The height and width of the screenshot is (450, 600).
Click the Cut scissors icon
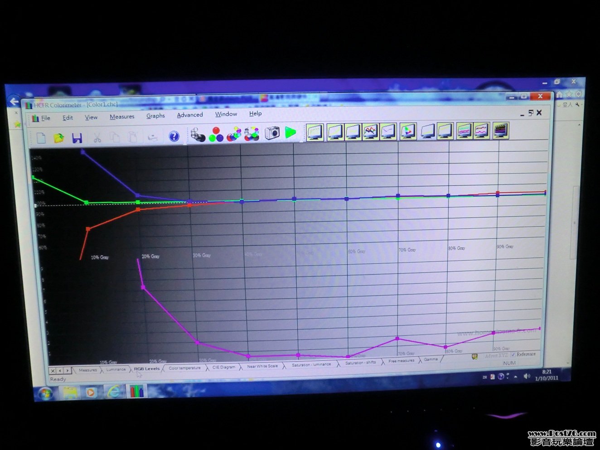[x=97, y=138]
